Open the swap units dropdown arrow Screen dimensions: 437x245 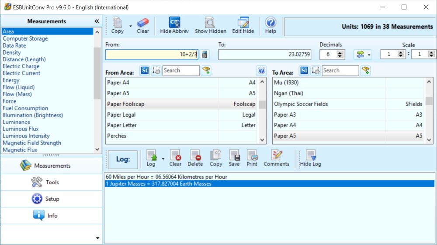tap(369, 55)
